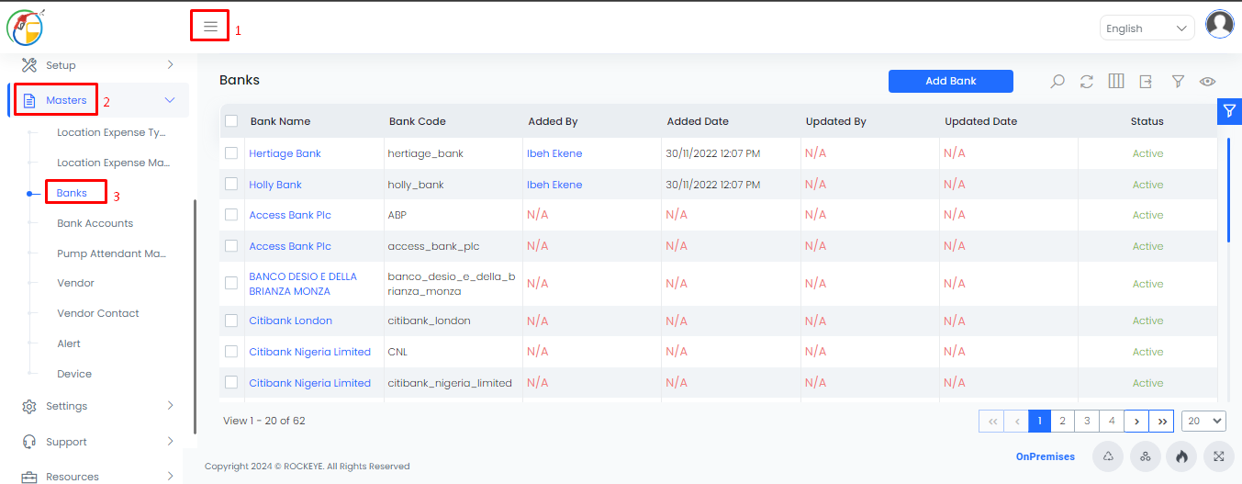1242x484 pixels.
Task: Sort by Bank Name column header
Action: pyautogui.click(x=280, y=121)
